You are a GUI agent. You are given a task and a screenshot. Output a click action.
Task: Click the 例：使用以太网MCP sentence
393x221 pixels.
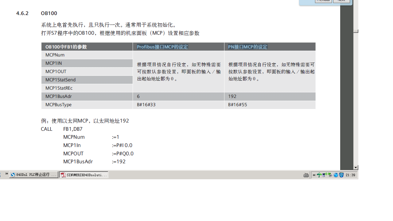pos(85,121)
